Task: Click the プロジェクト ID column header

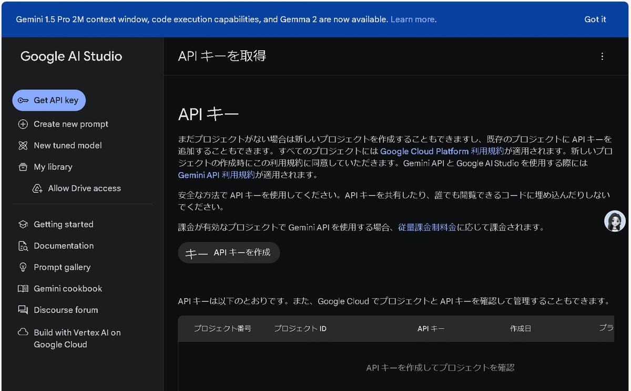Action: 300,329
